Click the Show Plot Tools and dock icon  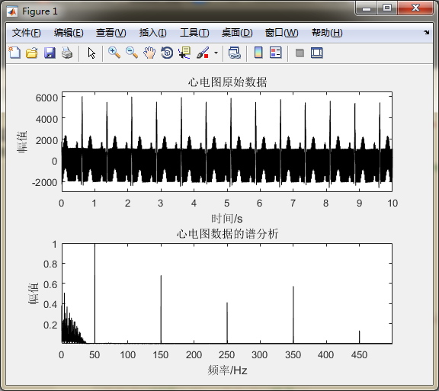pos(316,53)
